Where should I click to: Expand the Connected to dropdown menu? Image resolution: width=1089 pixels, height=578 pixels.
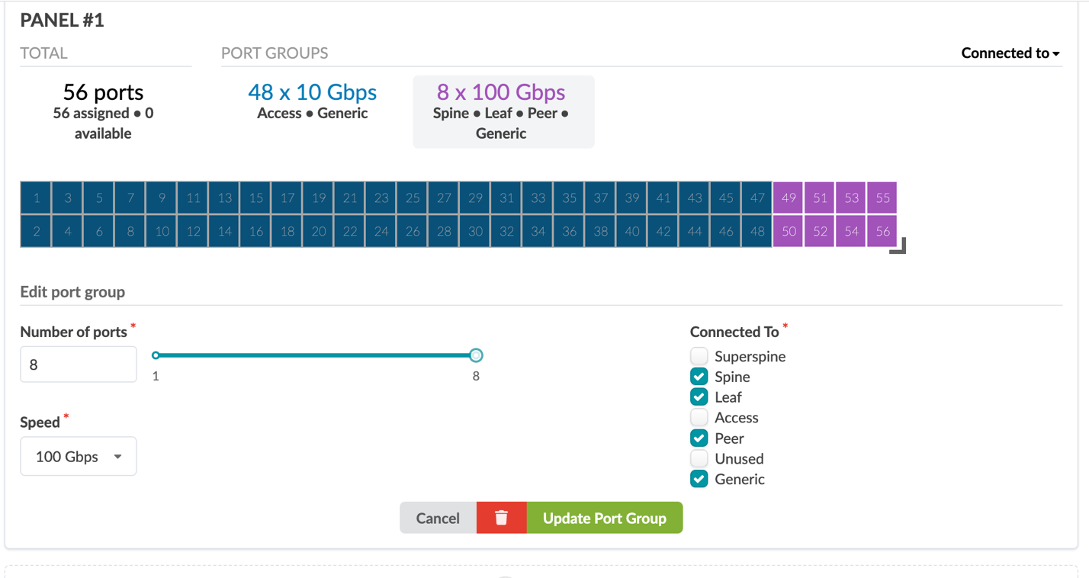click(1010, 53)
